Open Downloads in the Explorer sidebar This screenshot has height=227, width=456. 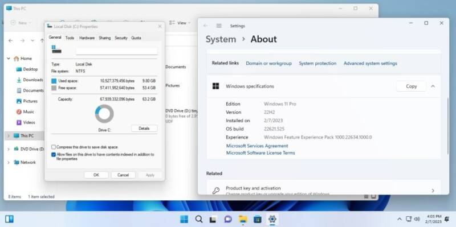30,80
